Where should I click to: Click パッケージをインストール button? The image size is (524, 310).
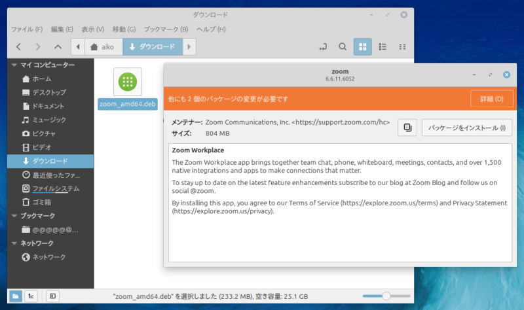tap(466, 128)
